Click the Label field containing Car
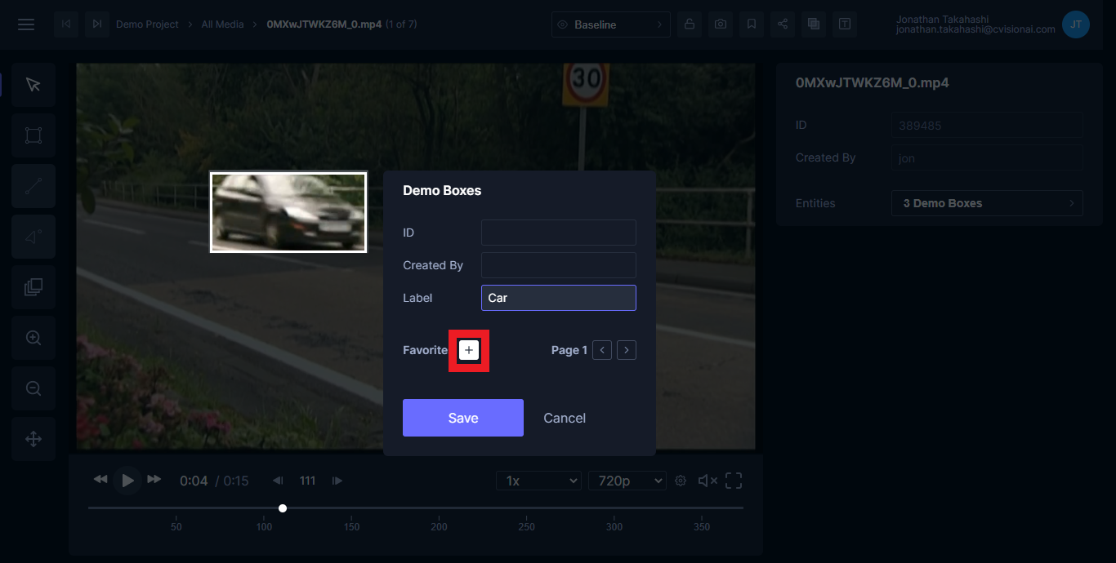Screen dimensions: 1116x563 pyautogui.click(x=559, y=298)
